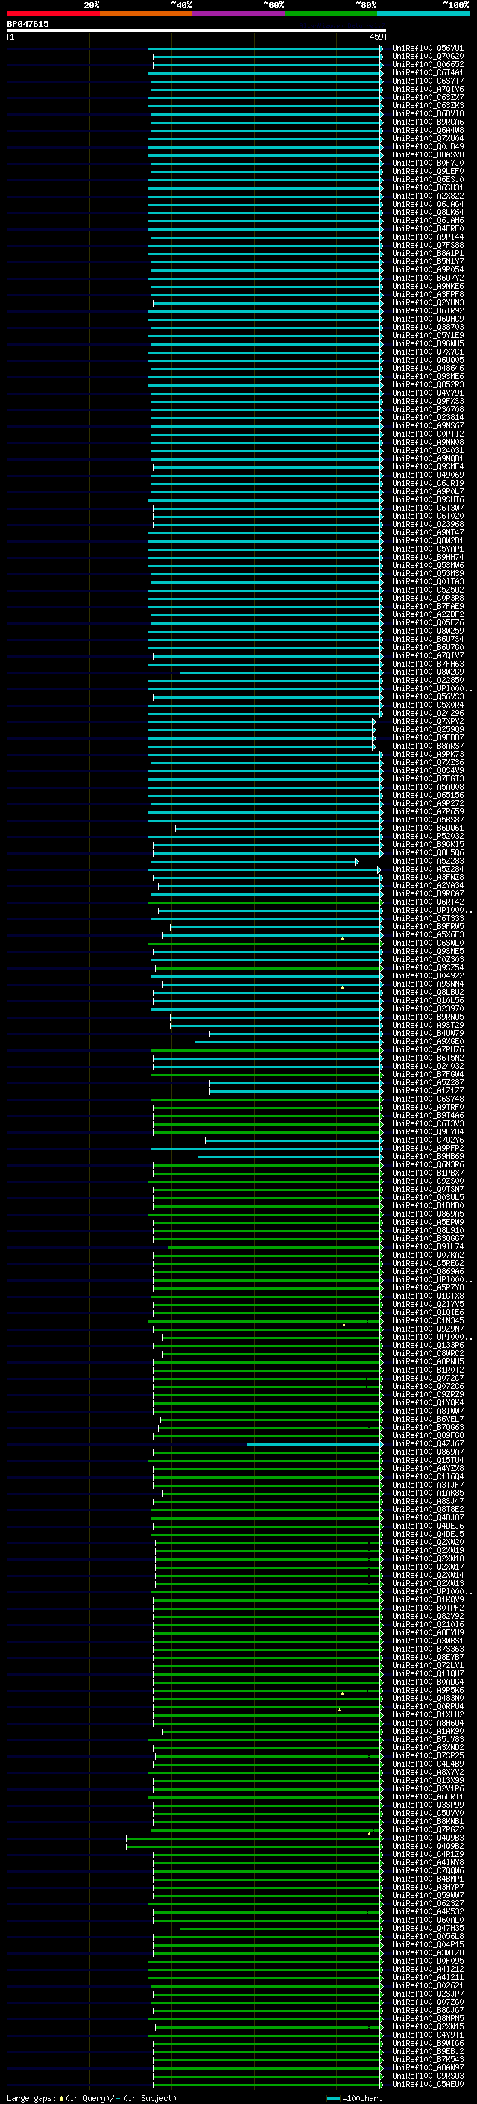Open hit entry UniRef100_C6SWL0

point(427,943)
